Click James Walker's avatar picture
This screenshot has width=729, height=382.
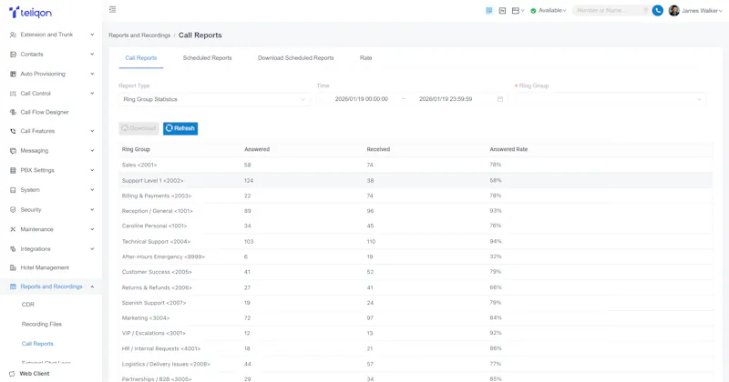pos(673,10)
